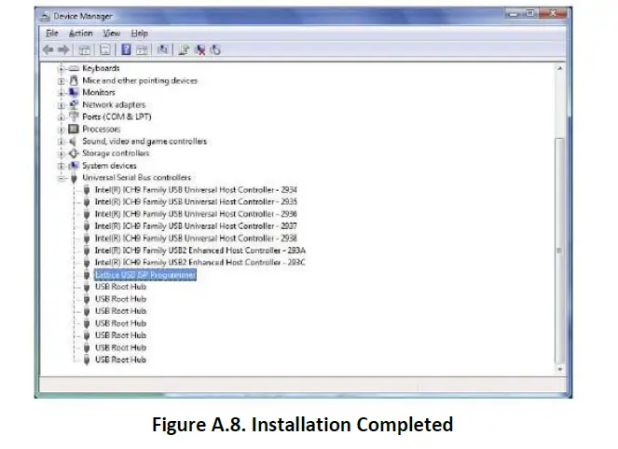
Task: Scan for hardware changes toolbar icon
Action: (x=162, y=49)
